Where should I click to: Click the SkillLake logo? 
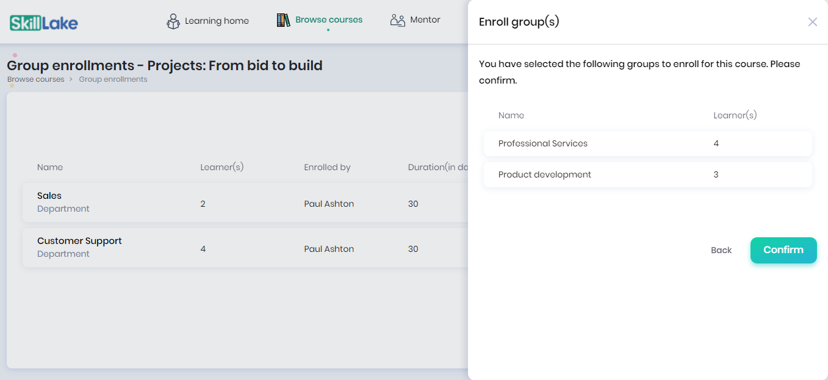44,23
